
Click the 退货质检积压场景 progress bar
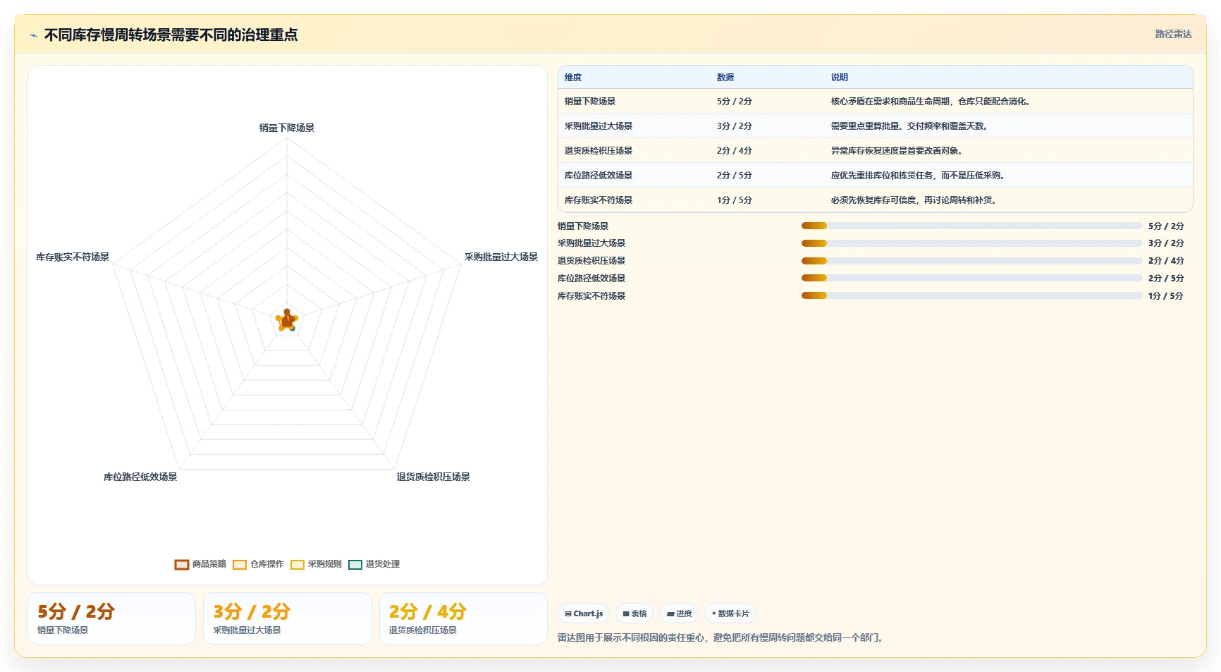click(971, 261)
